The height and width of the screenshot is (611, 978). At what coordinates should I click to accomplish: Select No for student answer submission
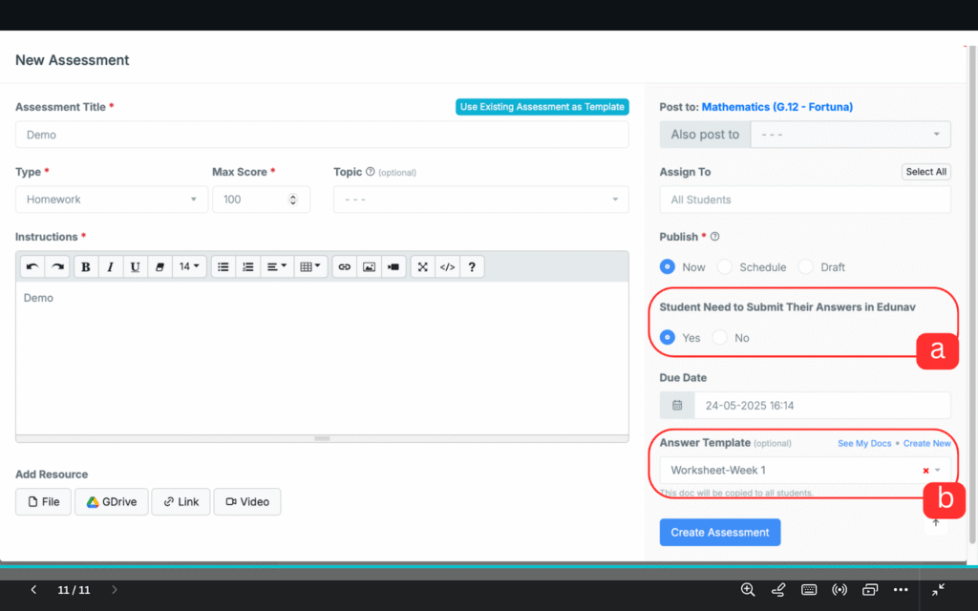click(x=720, y=338)
